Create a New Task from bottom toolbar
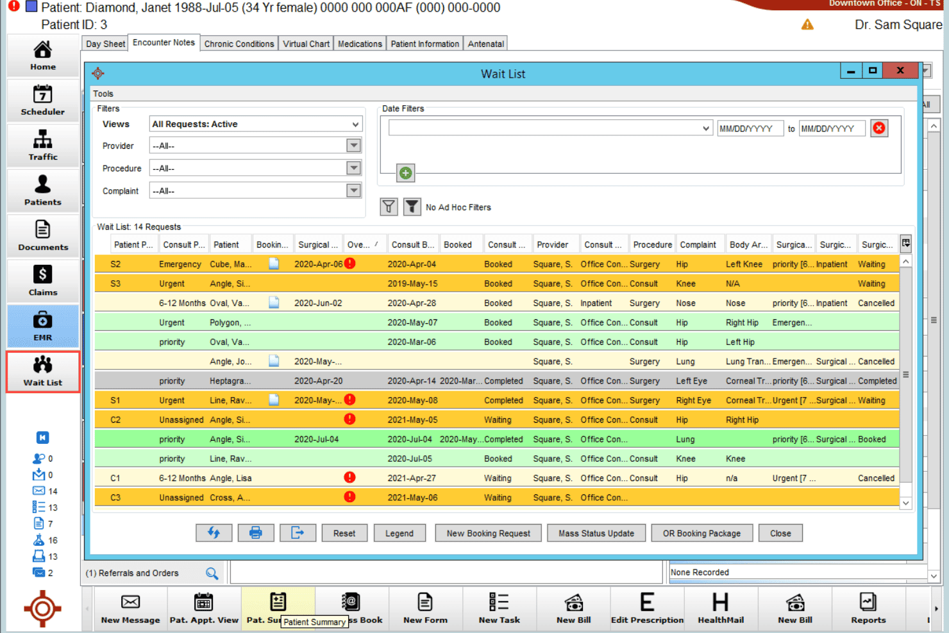 [500, 608]
